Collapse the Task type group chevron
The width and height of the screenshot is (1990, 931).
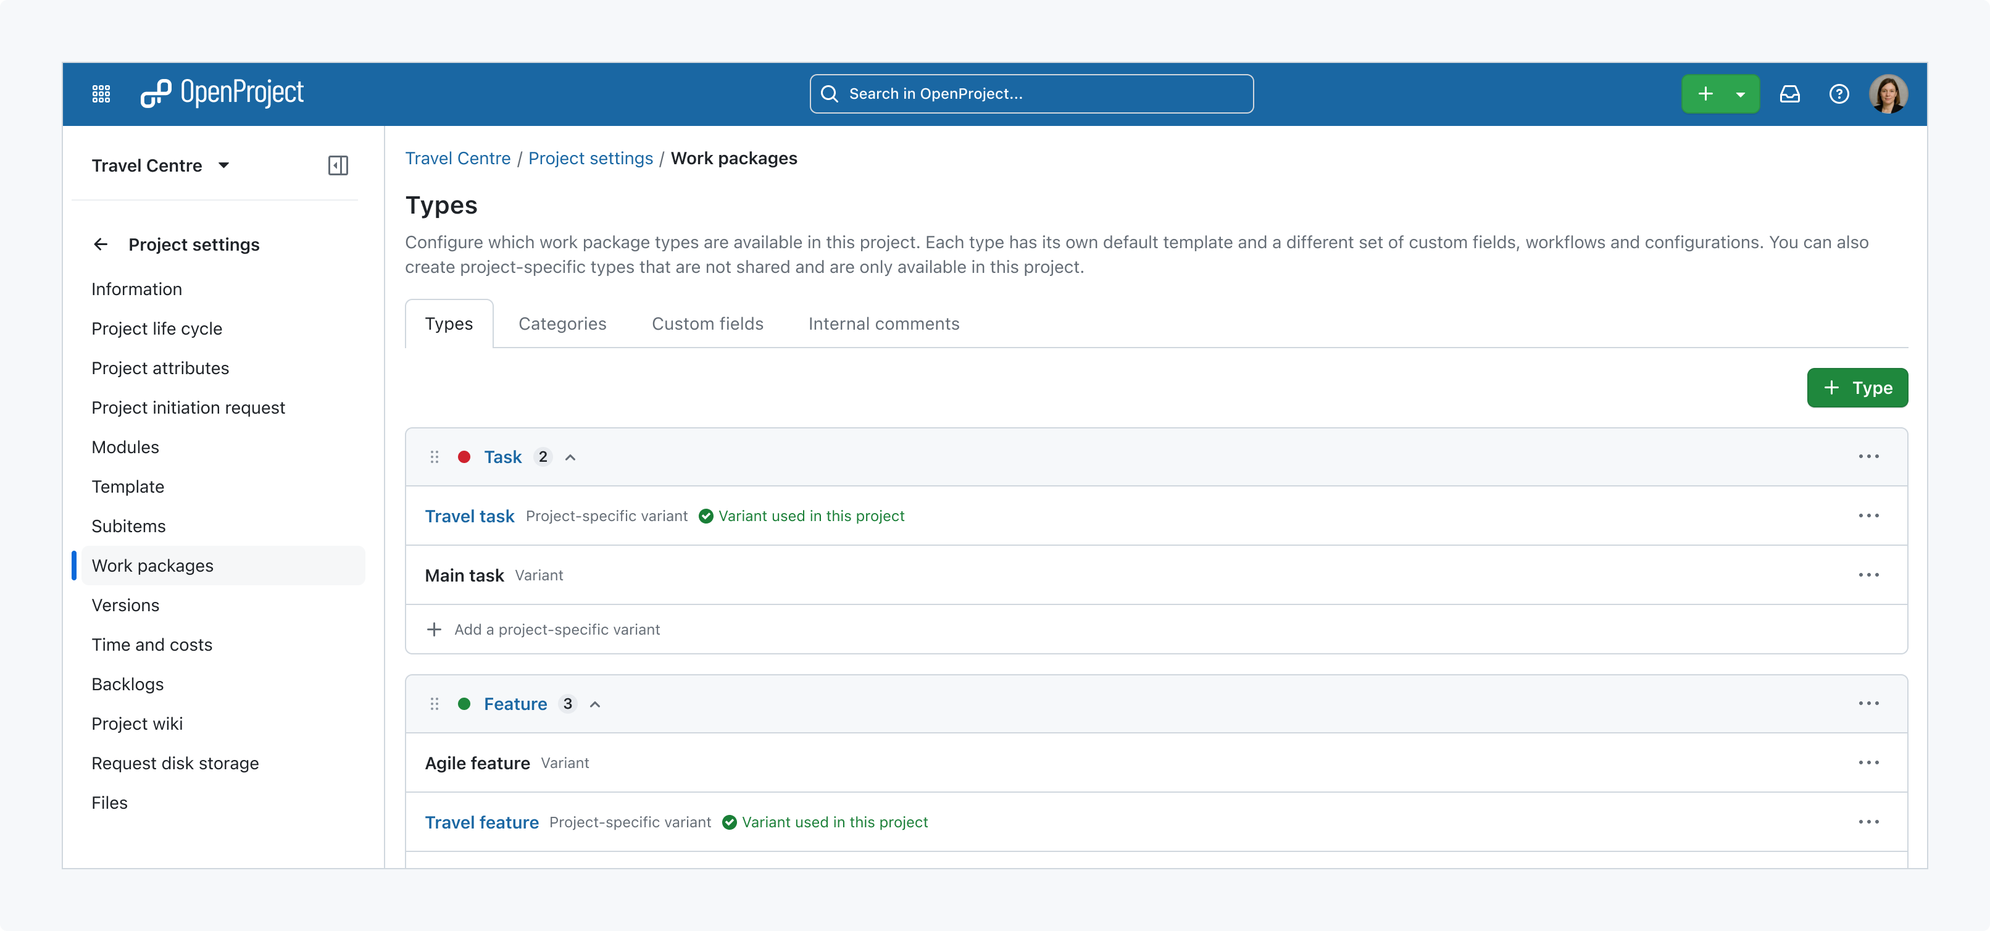[570, 457]
